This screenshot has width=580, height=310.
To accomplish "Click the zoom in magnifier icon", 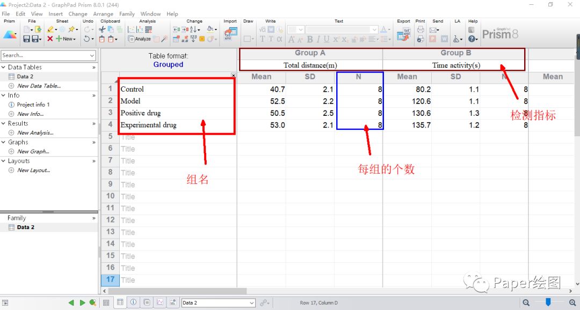I will [572, 302].
